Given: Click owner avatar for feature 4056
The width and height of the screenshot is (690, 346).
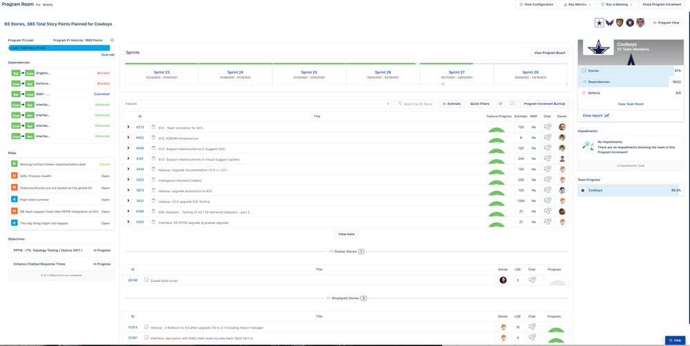Looking at the screenshot, I should 562,148.
